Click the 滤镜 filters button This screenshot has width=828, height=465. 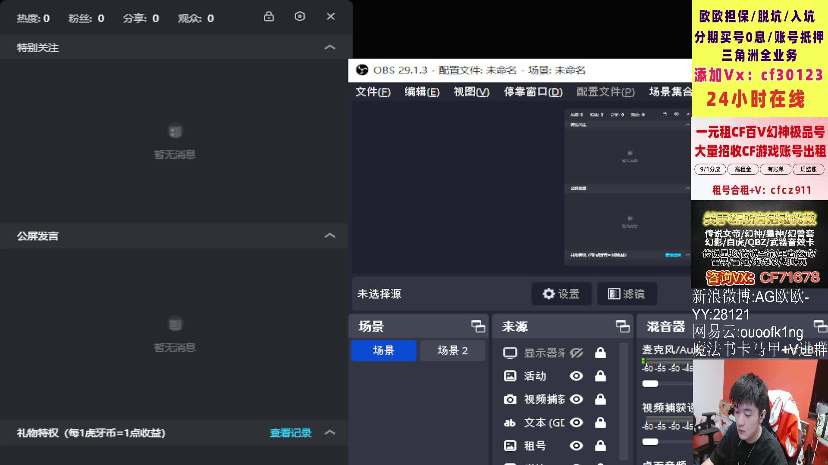point(627,294)
